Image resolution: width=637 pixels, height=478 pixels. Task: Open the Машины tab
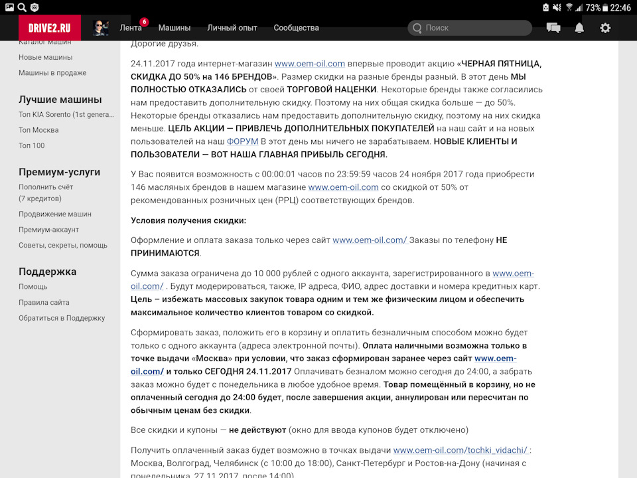175,28
